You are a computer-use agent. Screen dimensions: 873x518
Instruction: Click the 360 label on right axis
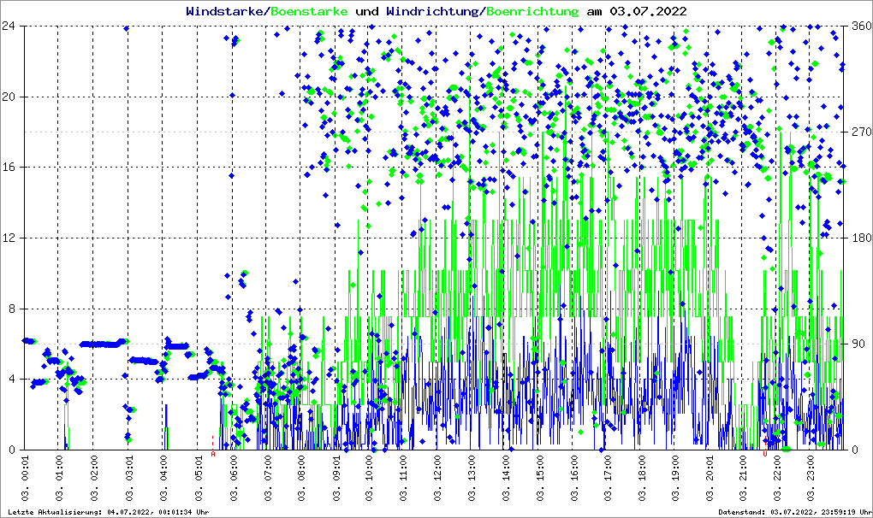tap(858, 26)
